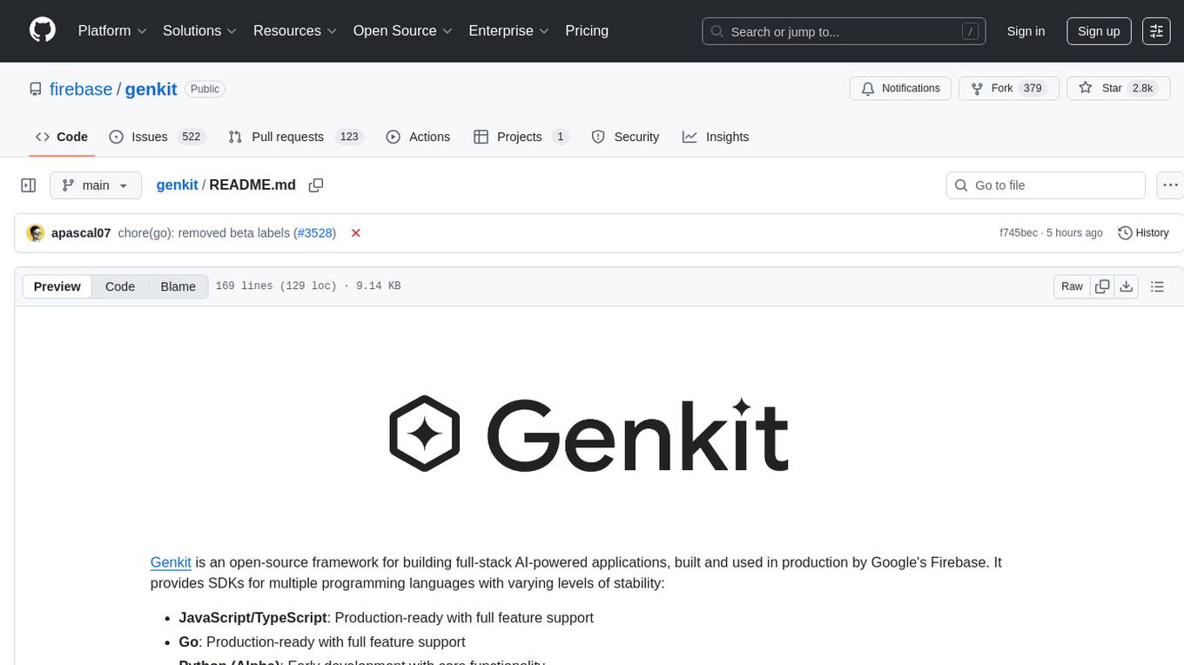1184x665 pixels.
Task: Open pull request #3528 link
Action: [x=314, y=233]
